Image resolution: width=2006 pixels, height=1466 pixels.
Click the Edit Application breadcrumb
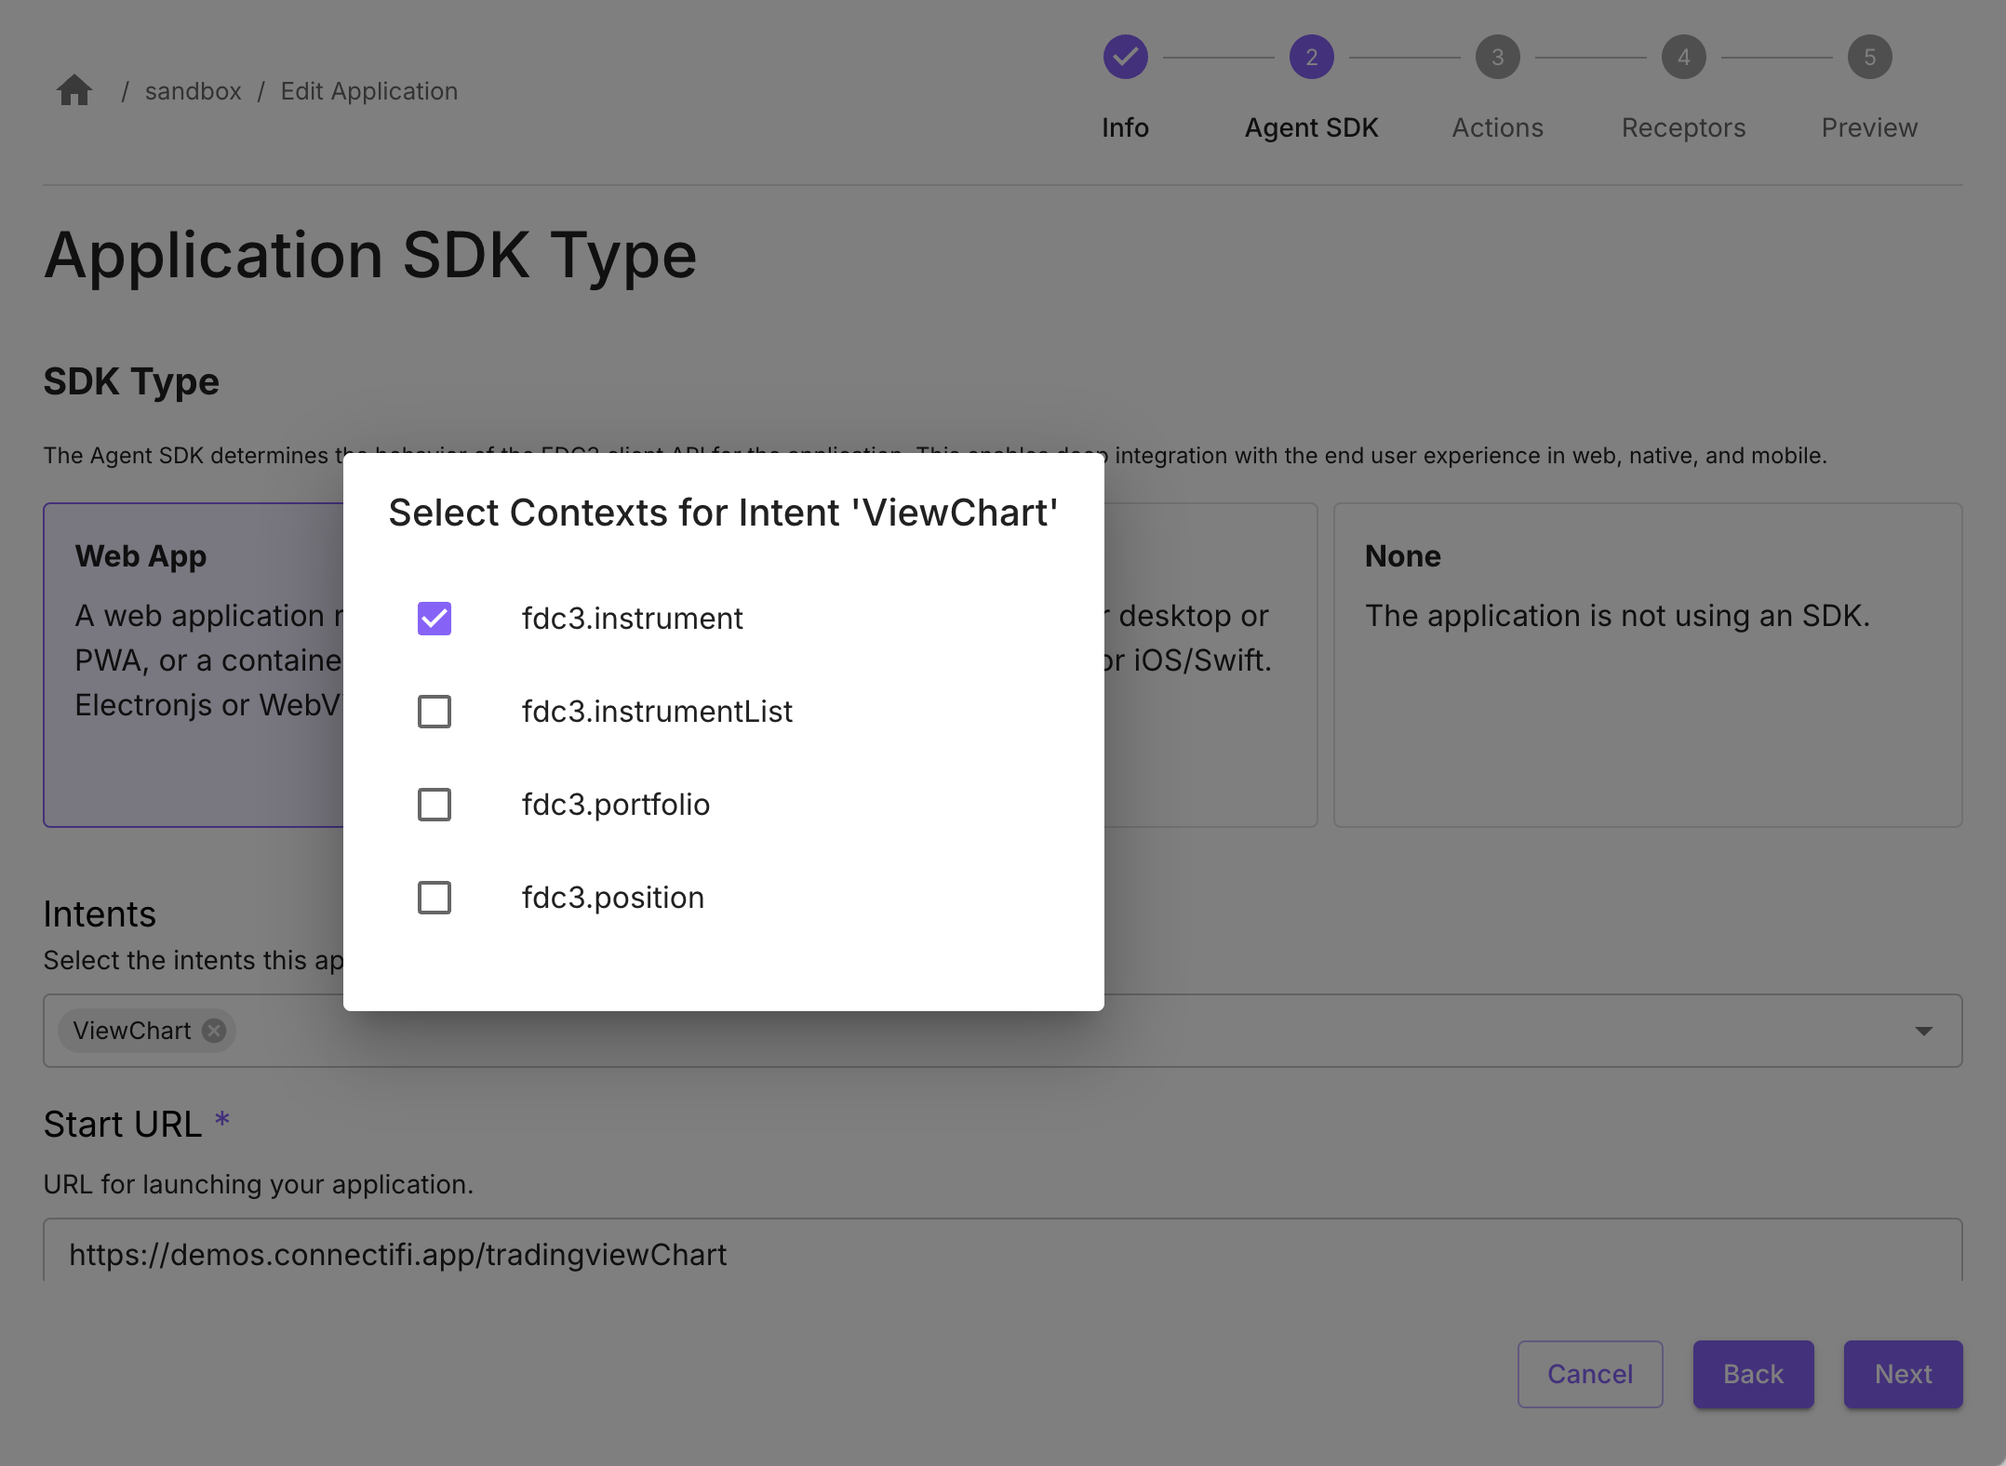369,90
